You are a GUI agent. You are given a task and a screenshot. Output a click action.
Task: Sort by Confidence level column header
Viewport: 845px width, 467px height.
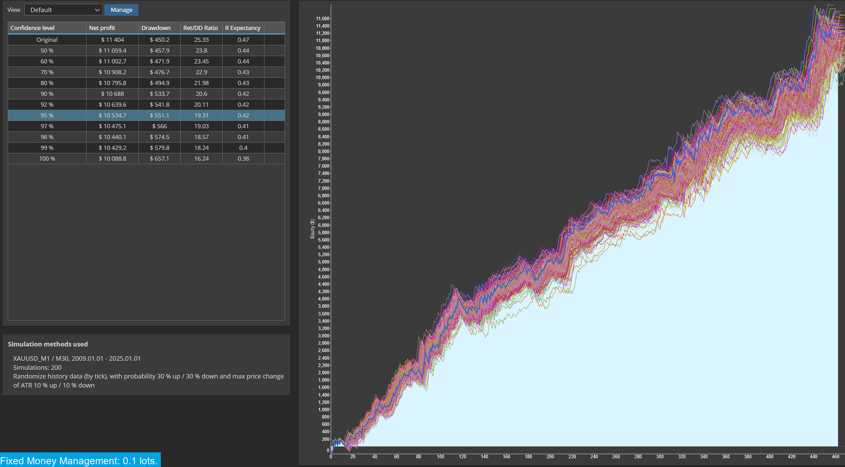click(47, 28)
